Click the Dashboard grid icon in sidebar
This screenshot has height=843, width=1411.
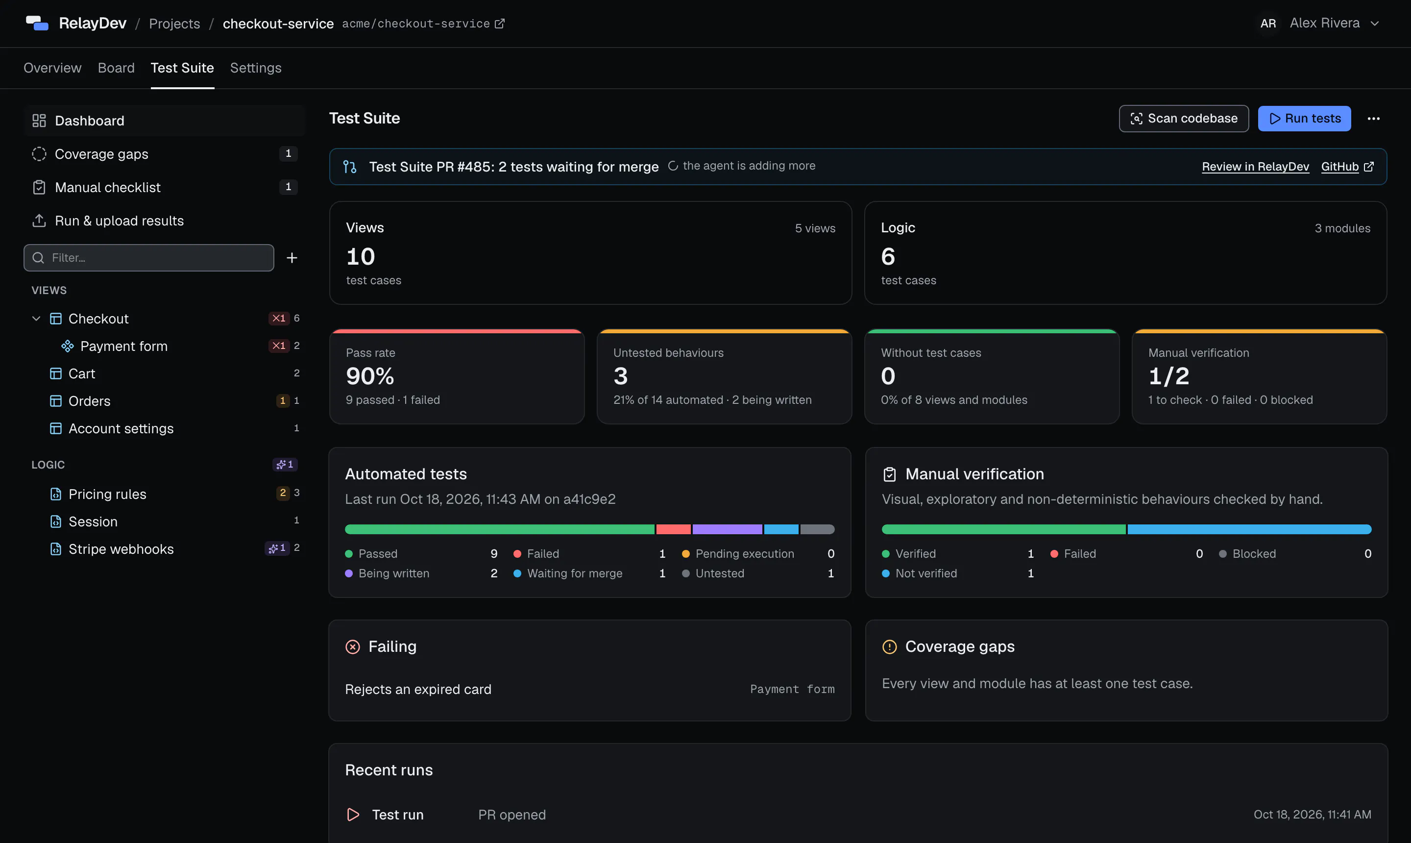[x=39, y=121]
